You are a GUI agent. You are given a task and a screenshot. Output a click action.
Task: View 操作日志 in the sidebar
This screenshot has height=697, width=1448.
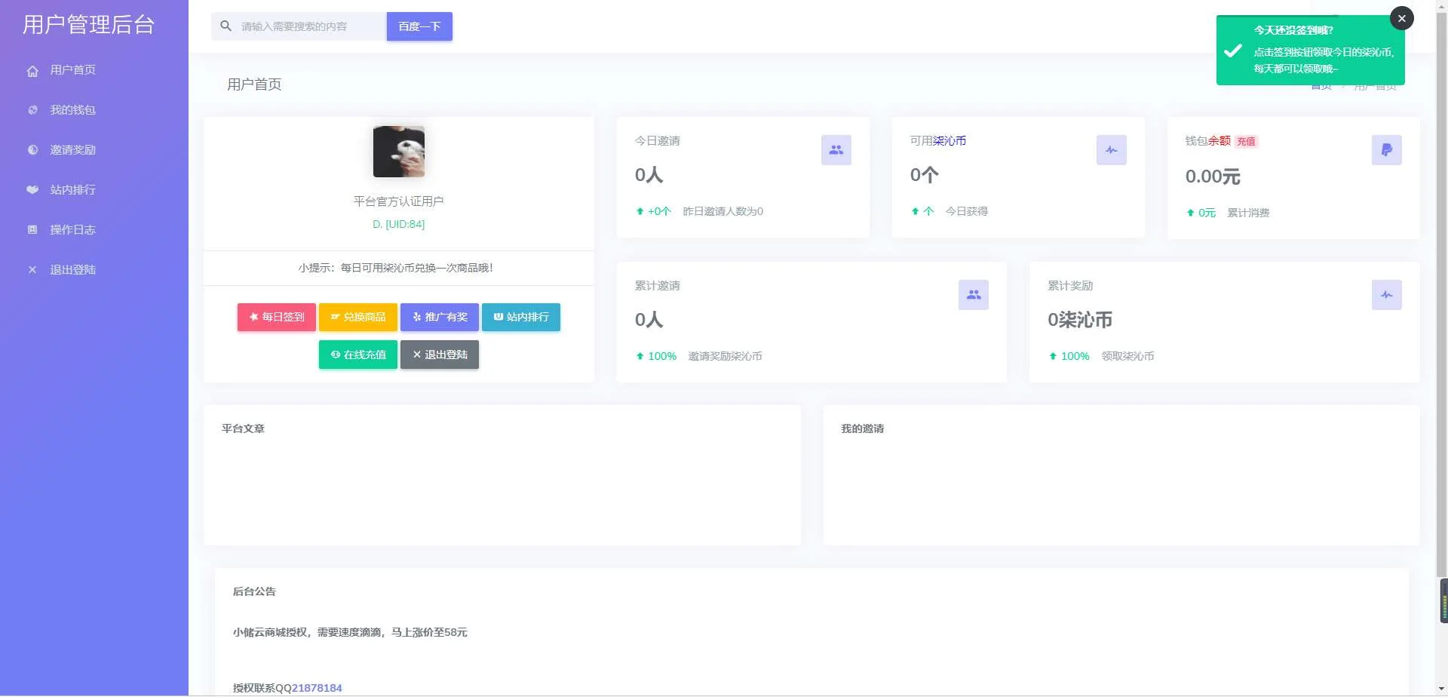[72, 230]
